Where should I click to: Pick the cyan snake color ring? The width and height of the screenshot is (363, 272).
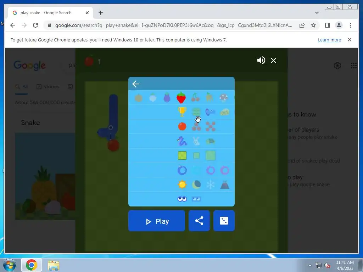[196, 170]
